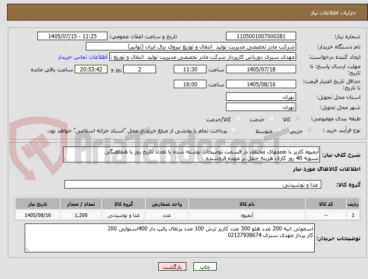The height and width of the screenshot is (279, 368).
Task: Click the بازگشت (back) button
Action: tap(172, 266)
